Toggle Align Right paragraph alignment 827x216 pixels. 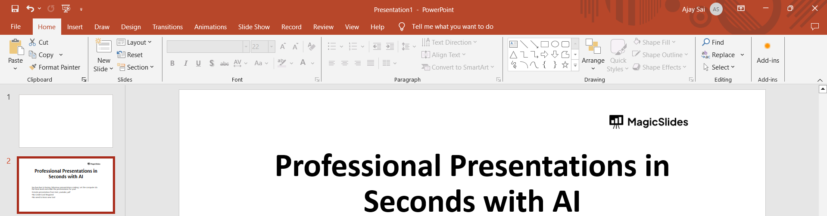(358, 63)
